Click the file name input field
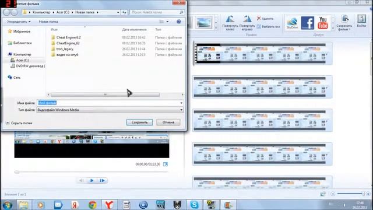This screenshot has width=373, height=210. click(x=108, y=103)
